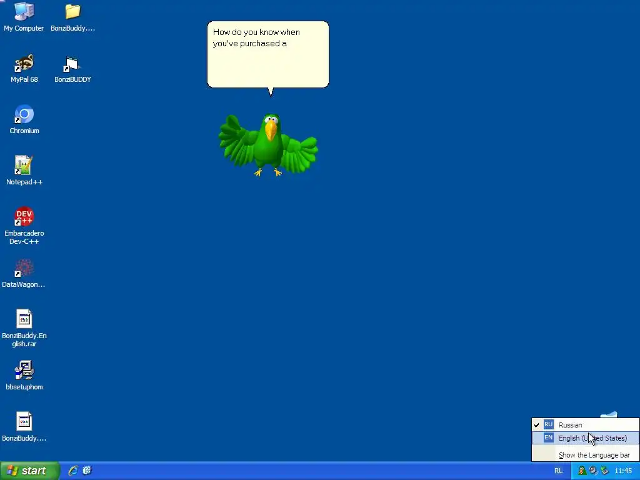Launch the BonziBUDDY shortcut

[x=72, y=68]
